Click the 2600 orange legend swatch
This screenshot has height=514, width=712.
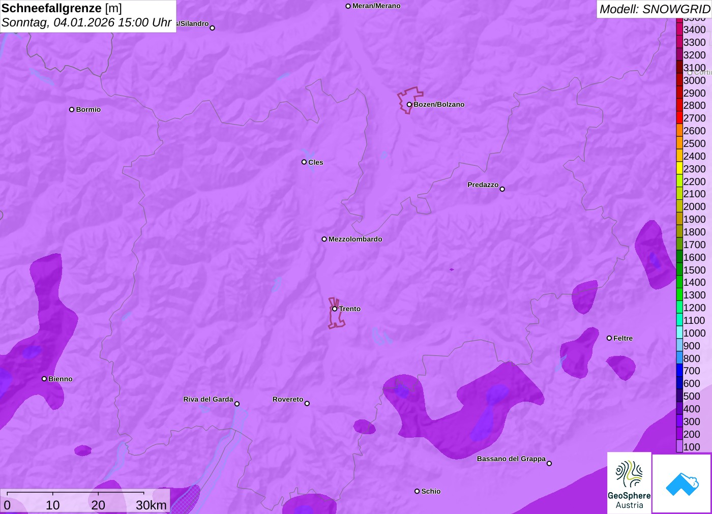679,131
